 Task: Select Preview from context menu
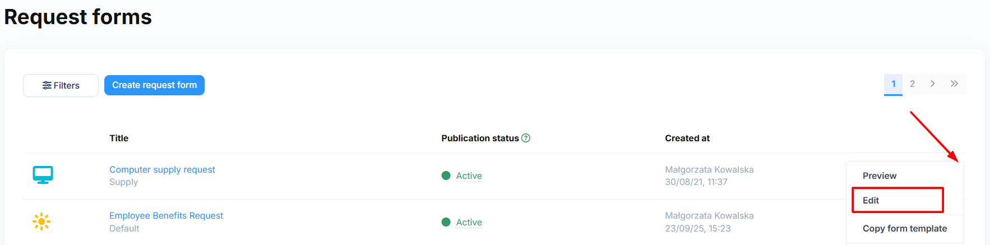pyautogui.click(x=879, y=175)
